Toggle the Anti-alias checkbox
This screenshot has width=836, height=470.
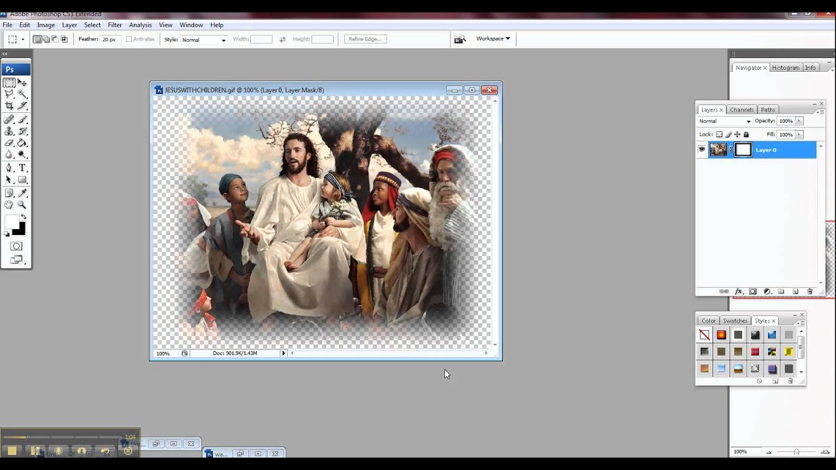[x=129, y=39]
